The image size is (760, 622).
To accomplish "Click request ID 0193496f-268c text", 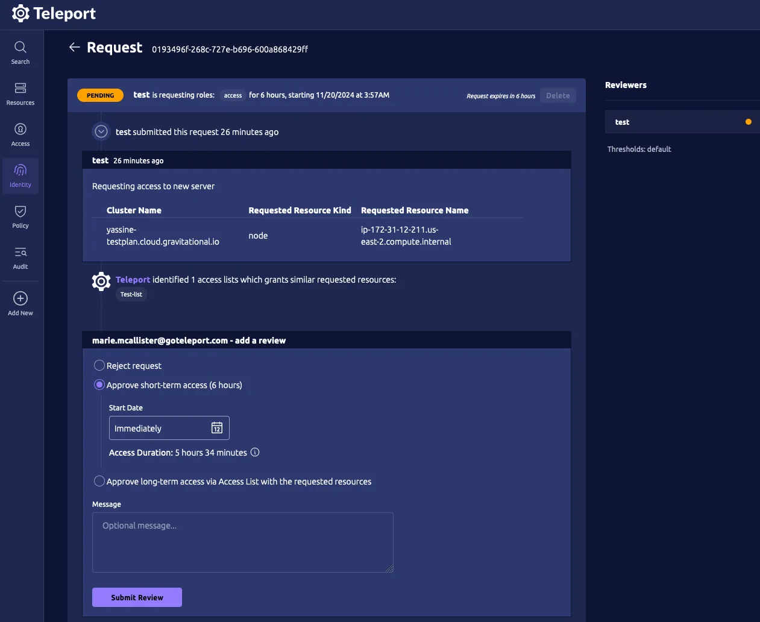I will tap(230, 49).
